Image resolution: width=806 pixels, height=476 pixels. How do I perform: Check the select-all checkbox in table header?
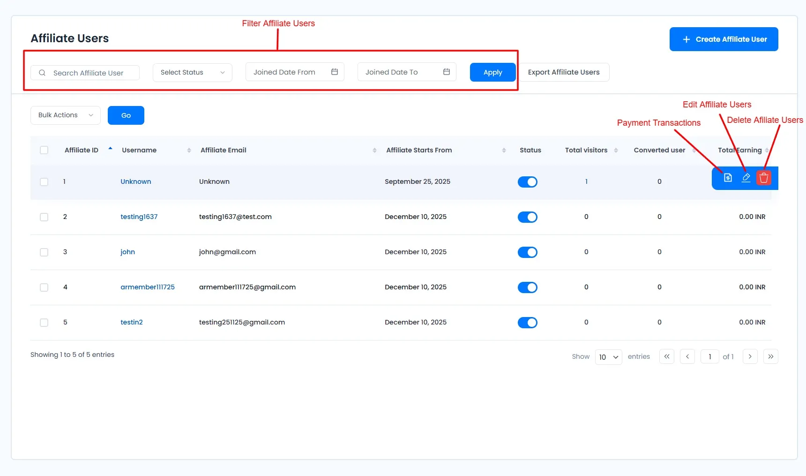(x=44, y=150)
